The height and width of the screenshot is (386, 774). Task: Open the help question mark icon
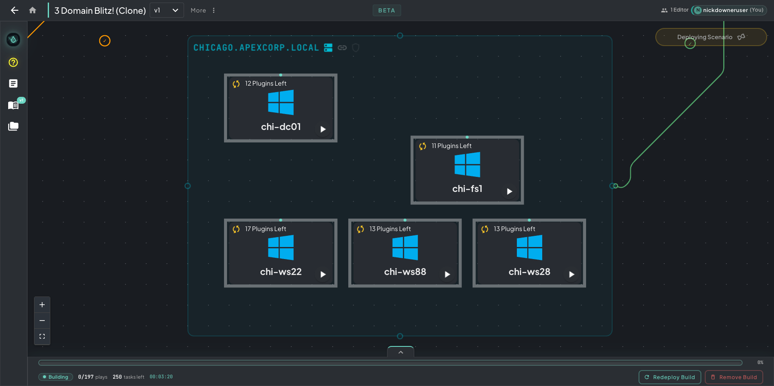(13, 62)
